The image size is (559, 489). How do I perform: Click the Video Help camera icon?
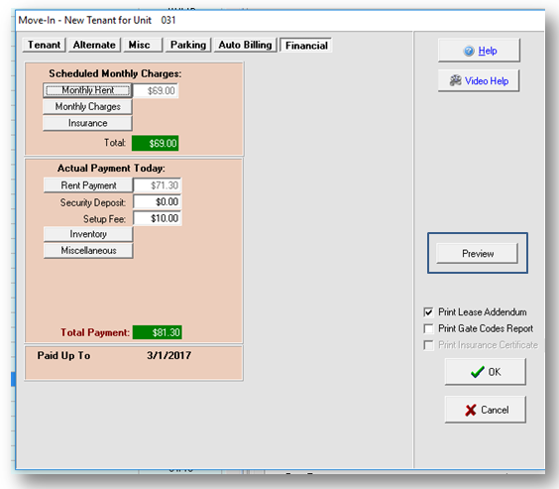coord(455,80)
